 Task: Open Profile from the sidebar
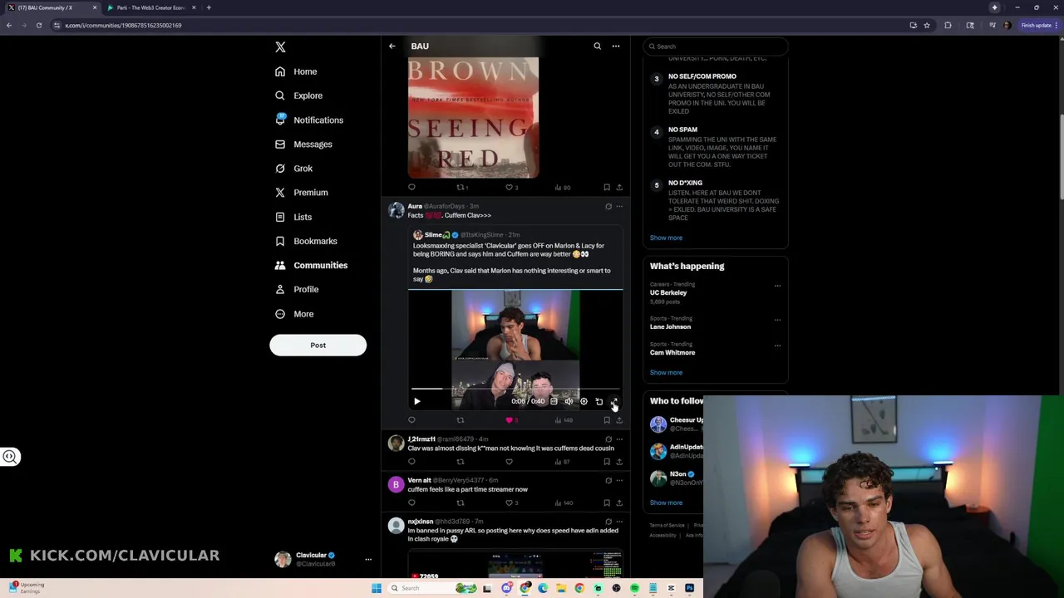(x=297, y=289)
